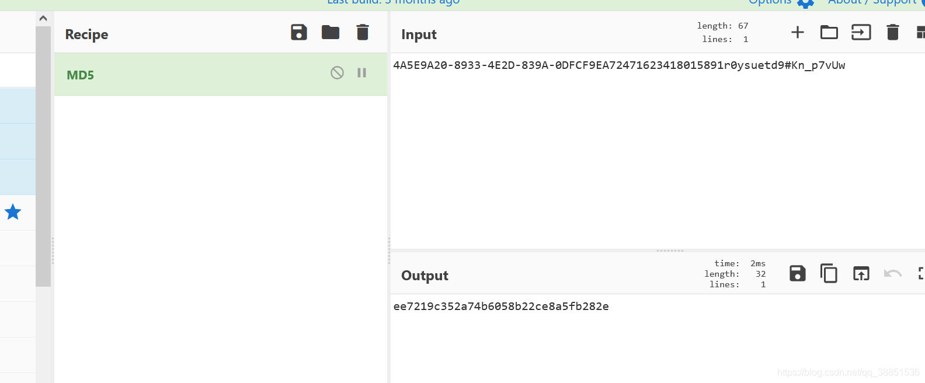Copy raw output to clipboard
925x383 pixels.
(x=829, y=273)
